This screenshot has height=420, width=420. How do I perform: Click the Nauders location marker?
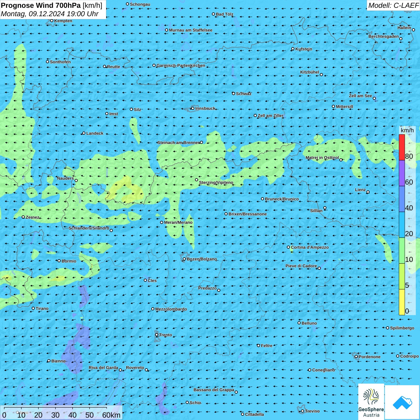pos(76,180)
